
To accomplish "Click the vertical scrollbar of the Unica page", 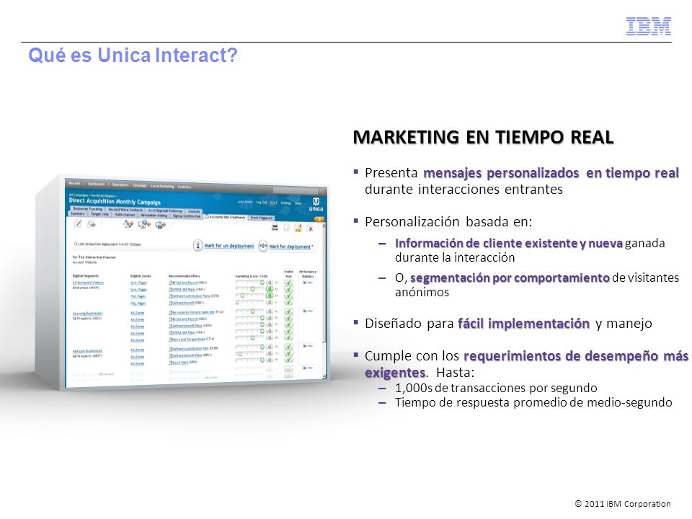I will point(324,301).
